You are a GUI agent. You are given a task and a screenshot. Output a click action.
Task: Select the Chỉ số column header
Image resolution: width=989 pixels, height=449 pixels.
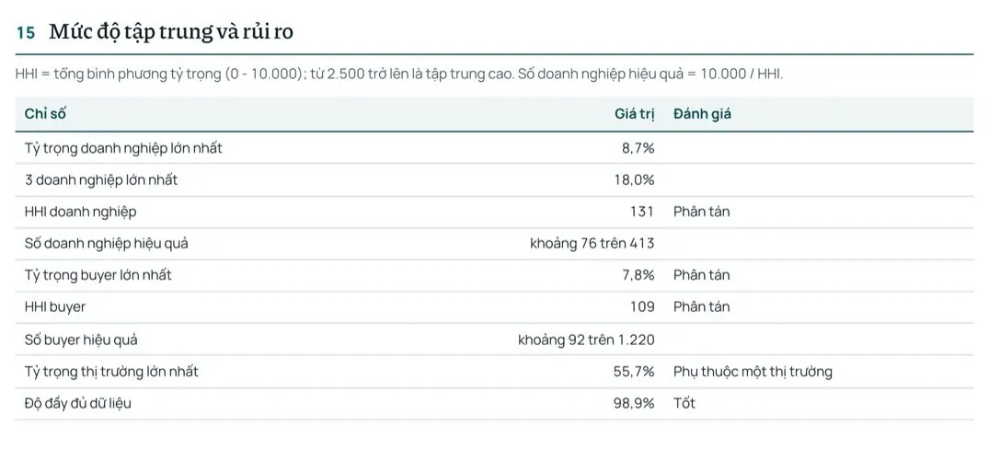(x=45, y=114)
